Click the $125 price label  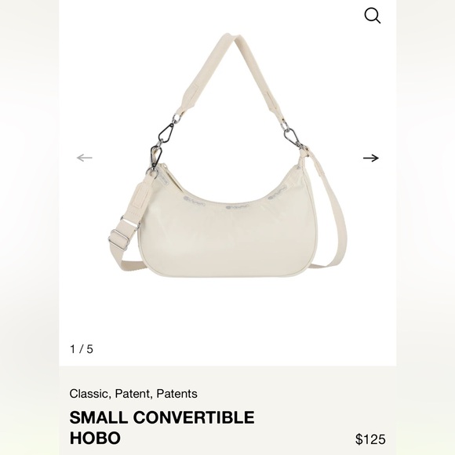[x=370, y=439]
